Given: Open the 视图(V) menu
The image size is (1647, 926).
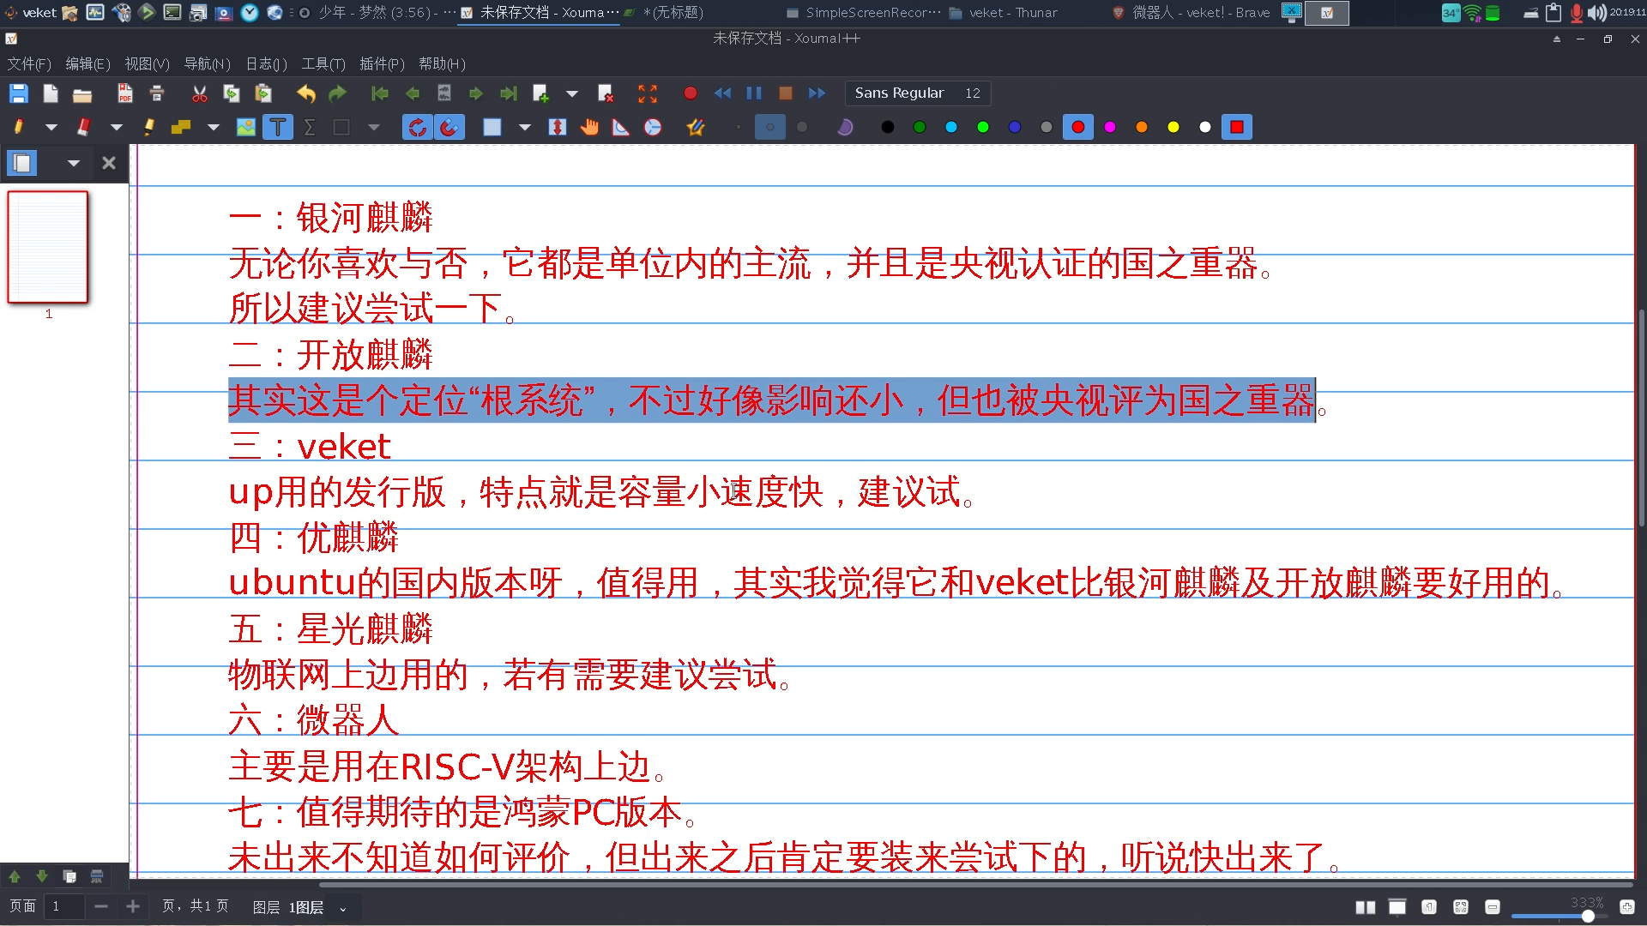Looking at the screenshot, I should point(148,64).
